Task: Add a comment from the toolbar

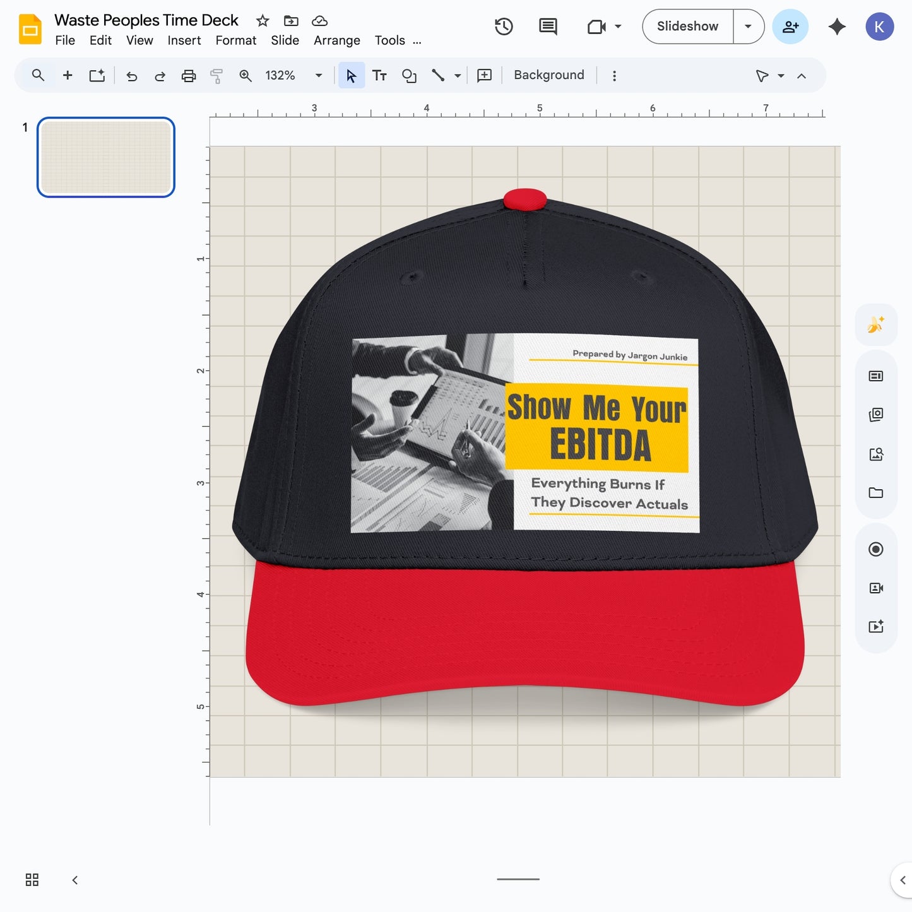Action: pos(484,76)
